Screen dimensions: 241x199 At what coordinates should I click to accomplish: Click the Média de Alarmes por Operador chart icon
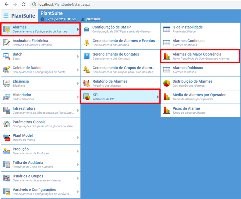[167, 97]
